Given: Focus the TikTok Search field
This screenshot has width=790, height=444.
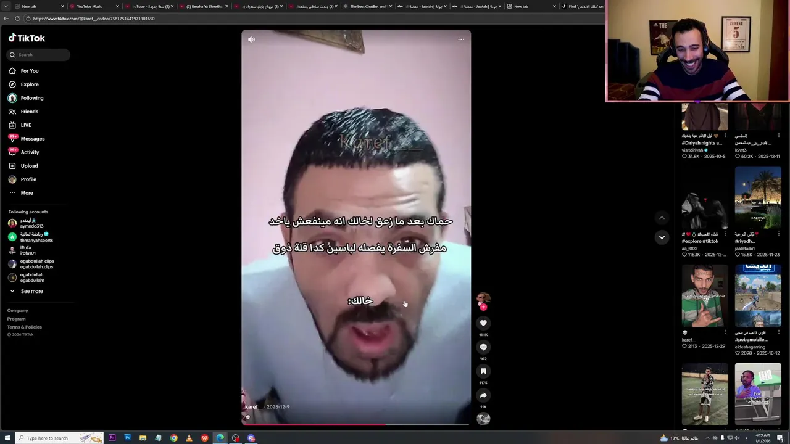Looking at the screenshot, I should pos(38,55).
